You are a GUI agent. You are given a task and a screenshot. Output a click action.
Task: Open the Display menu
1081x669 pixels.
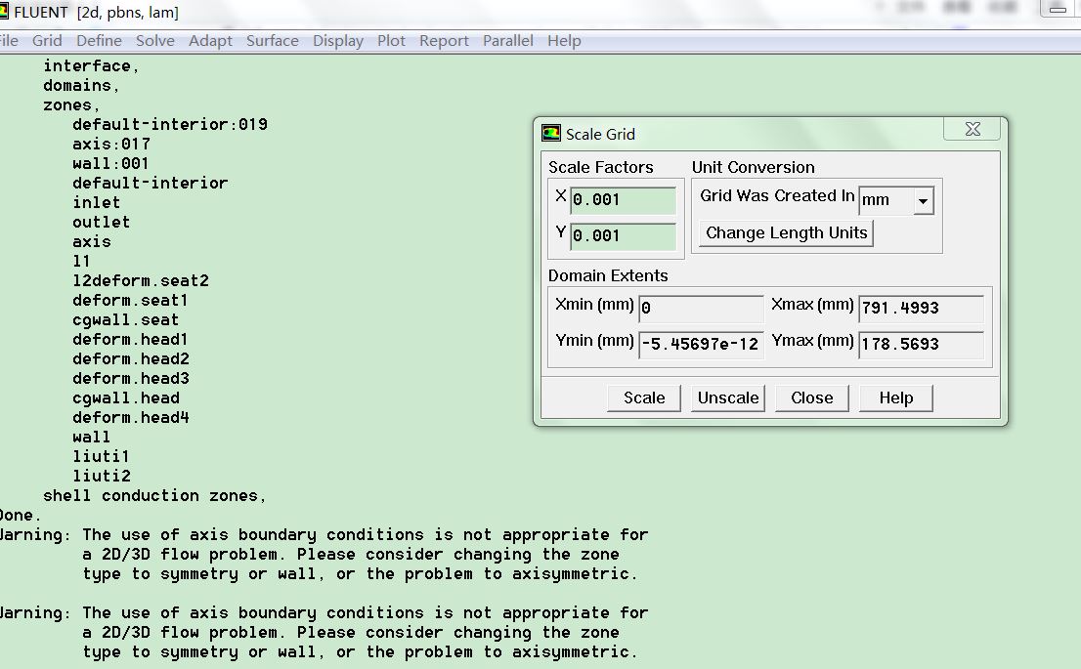pyautogui.click(x=338, y=41)
